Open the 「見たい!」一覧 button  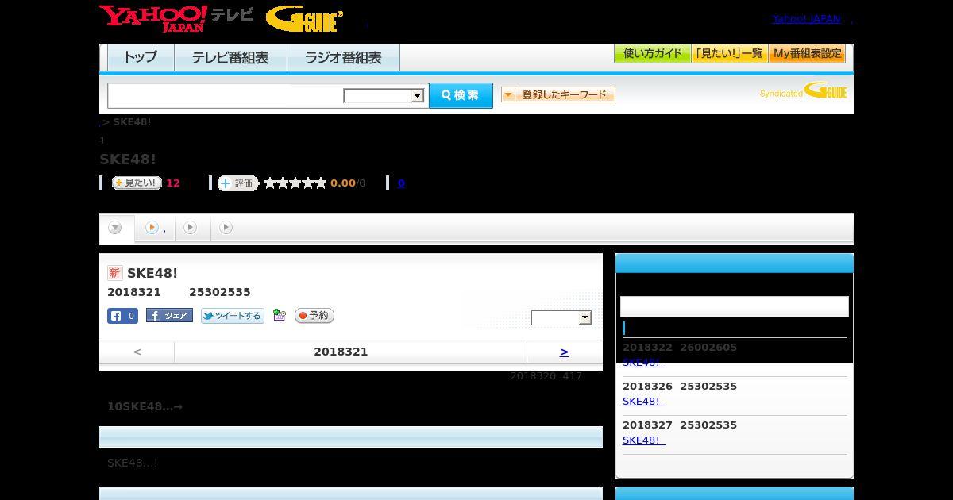click(x=729, y=54)
